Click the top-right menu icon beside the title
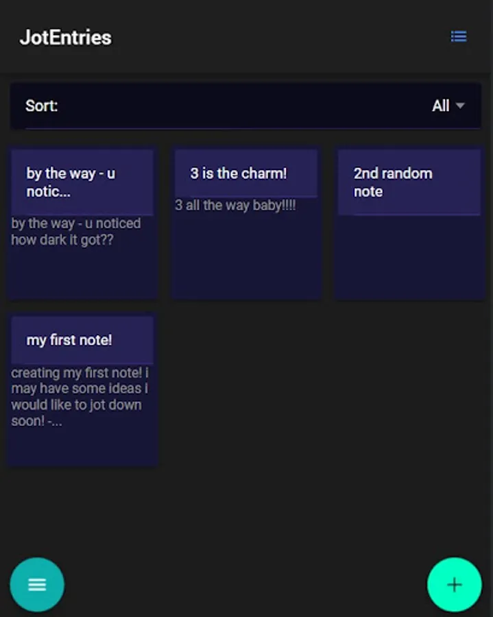 point(458,36)
